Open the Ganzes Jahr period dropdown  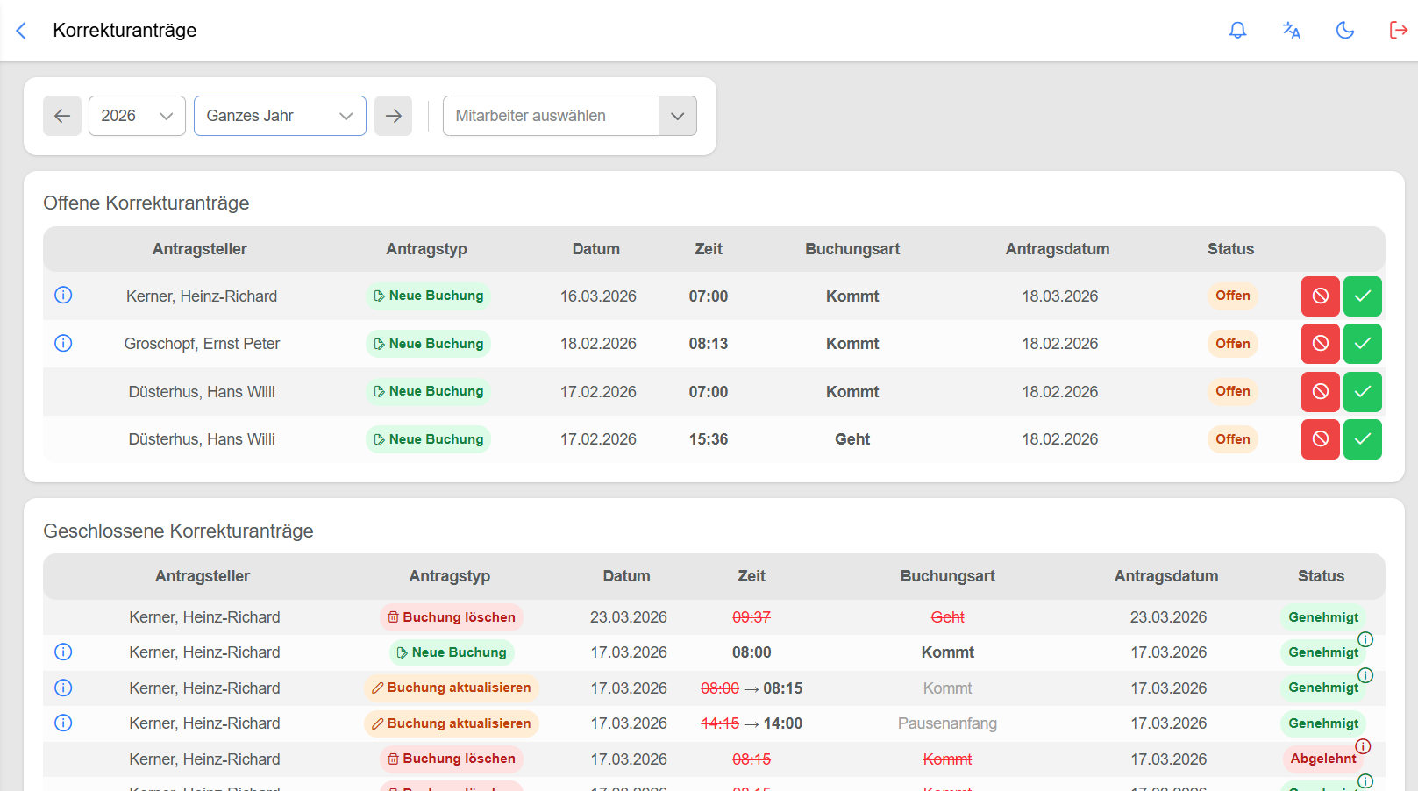tap(280, 116)
